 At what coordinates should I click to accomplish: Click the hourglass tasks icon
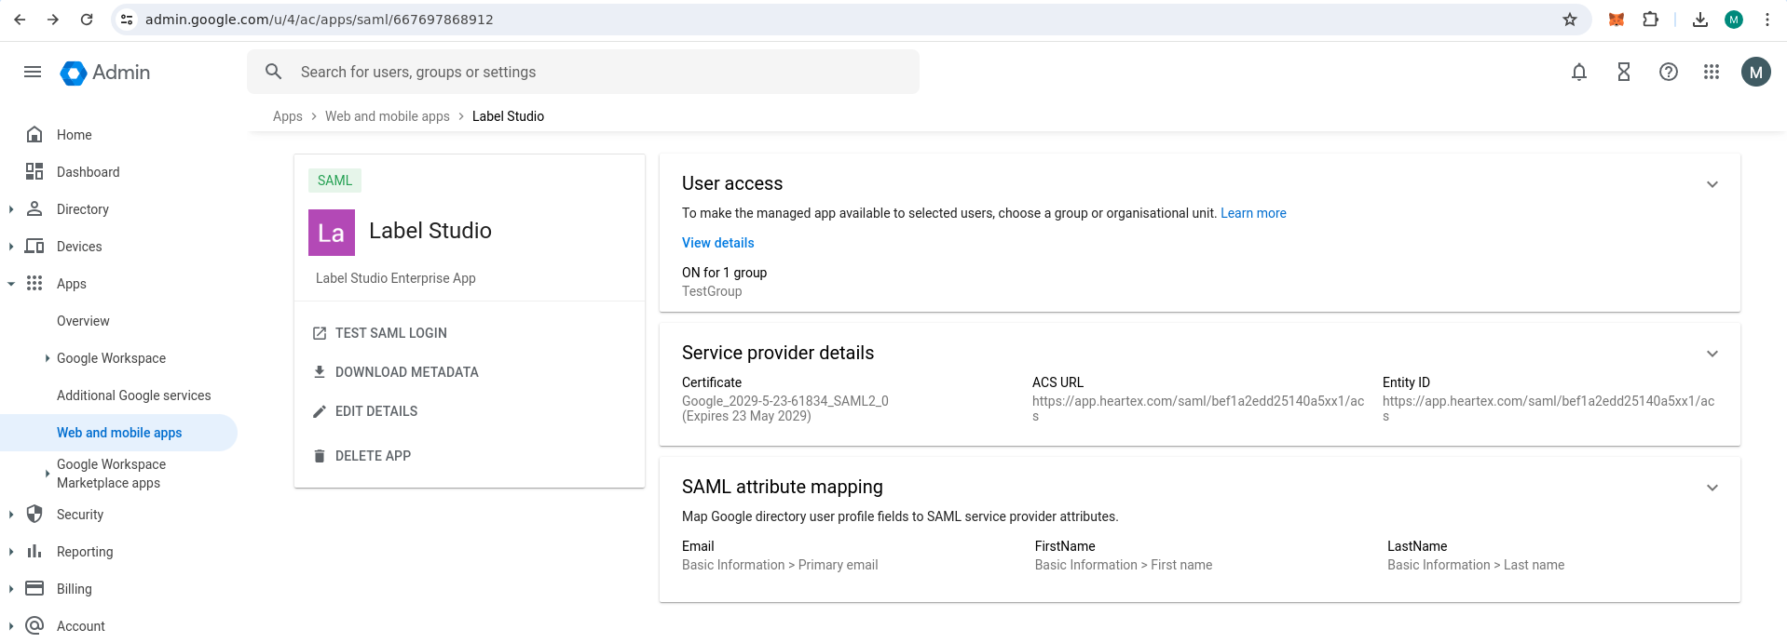click(1623, 72)
